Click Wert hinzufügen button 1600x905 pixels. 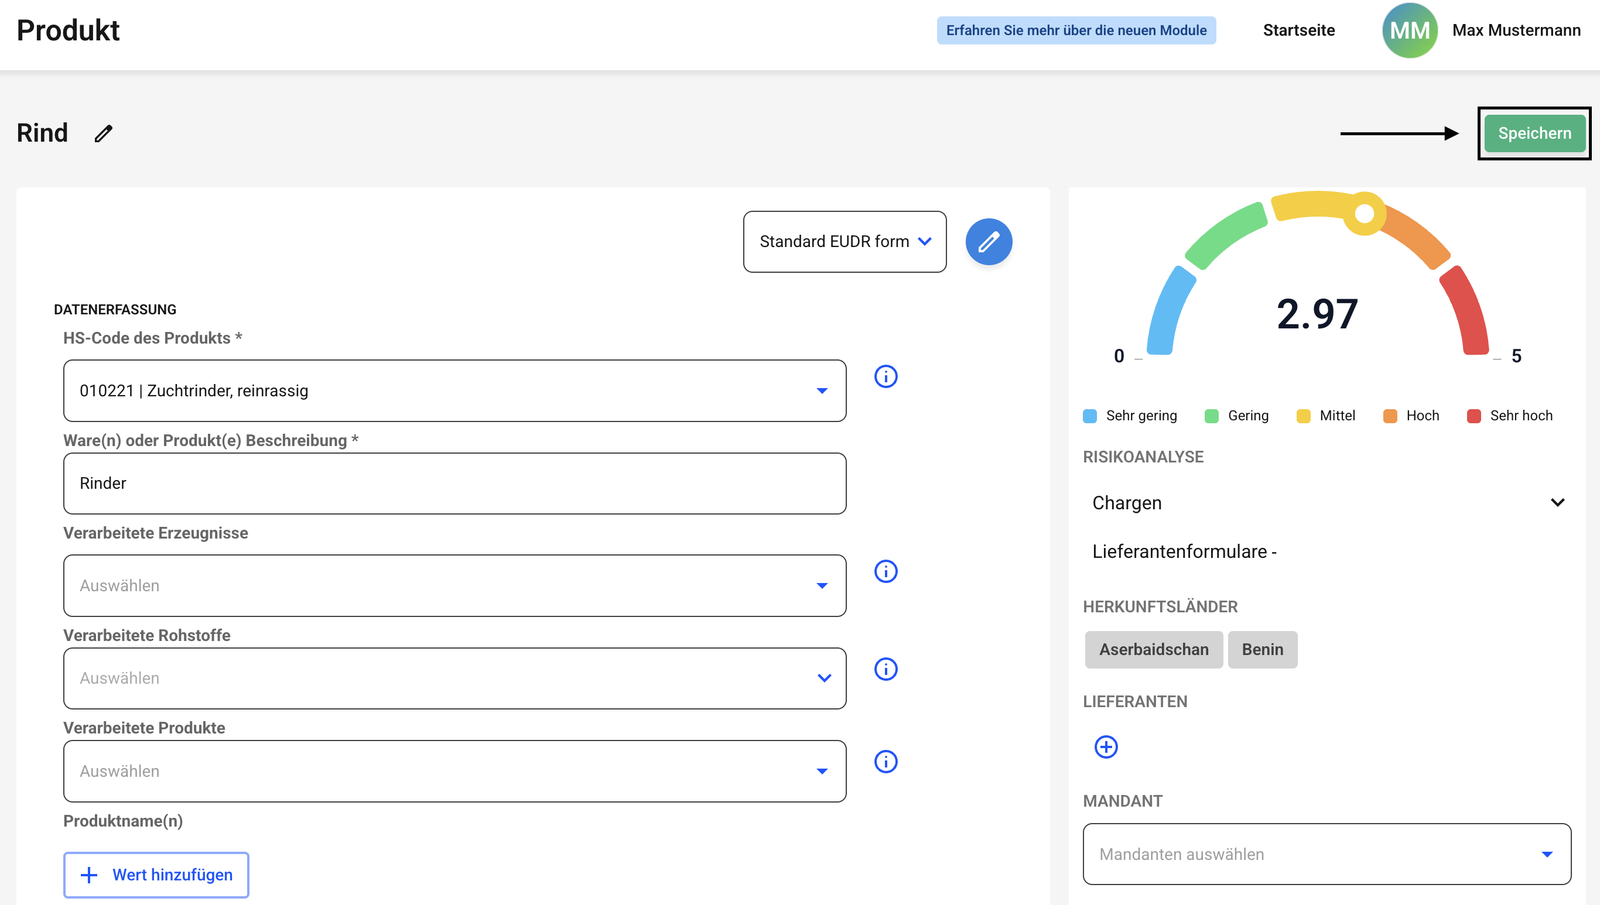point(156,875)
